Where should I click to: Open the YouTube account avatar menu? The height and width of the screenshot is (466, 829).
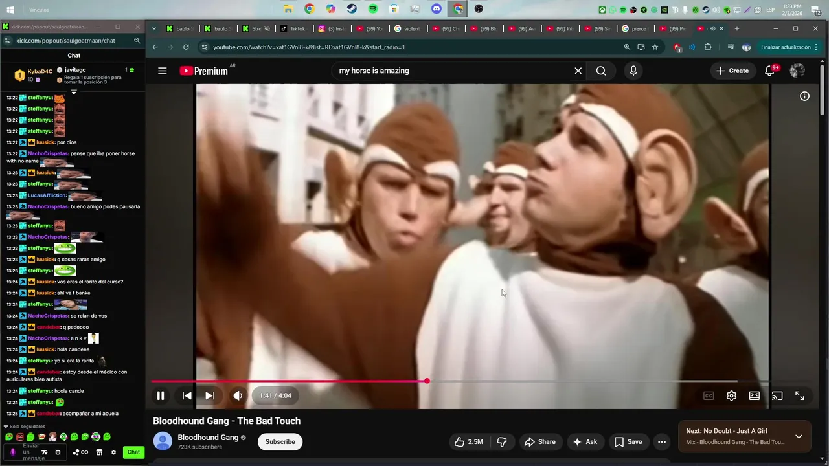(797, 71)
